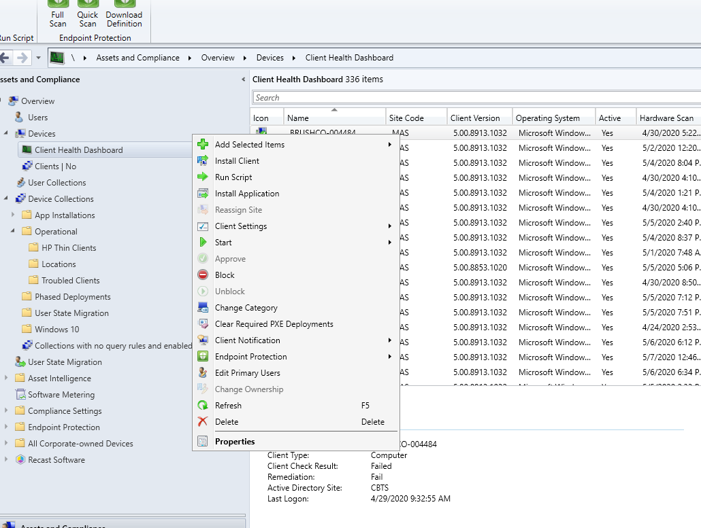Expand the App Installations folder
The height and width of the screenshot is (528, 701).
(x=13, y=215)
